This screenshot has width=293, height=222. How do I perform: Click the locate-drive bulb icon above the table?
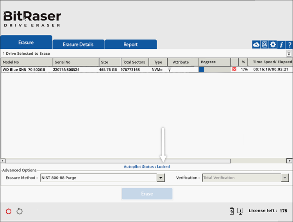pos(289,53)
